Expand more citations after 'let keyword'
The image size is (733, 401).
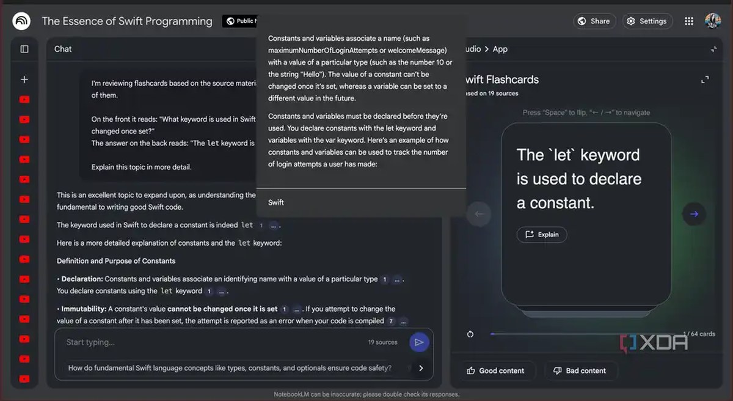[x=222, y=292]
